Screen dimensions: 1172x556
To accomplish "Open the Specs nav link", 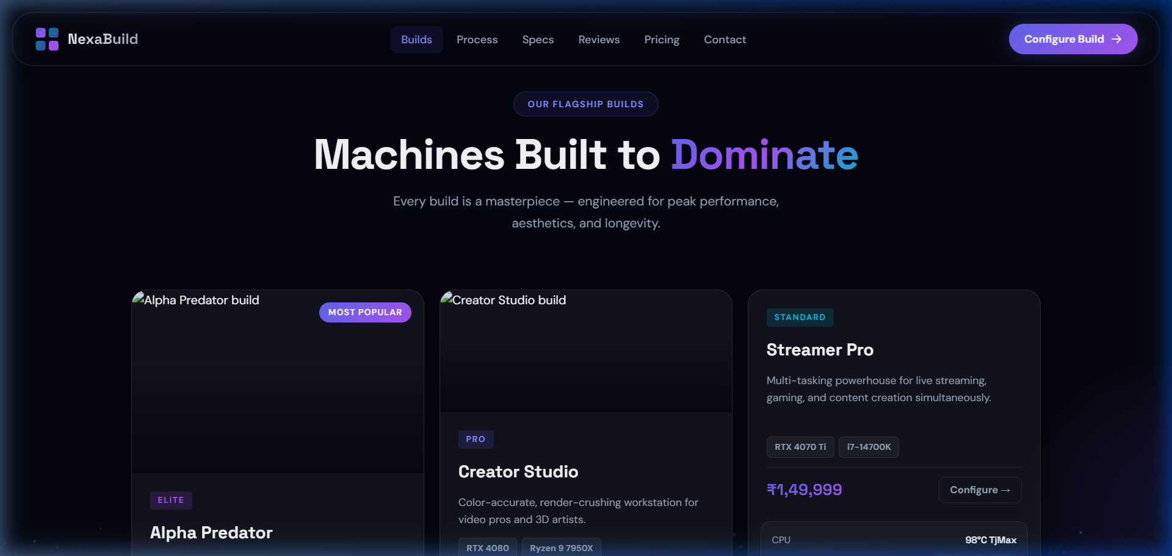I will pyautogui.click(x=538, y=40).
